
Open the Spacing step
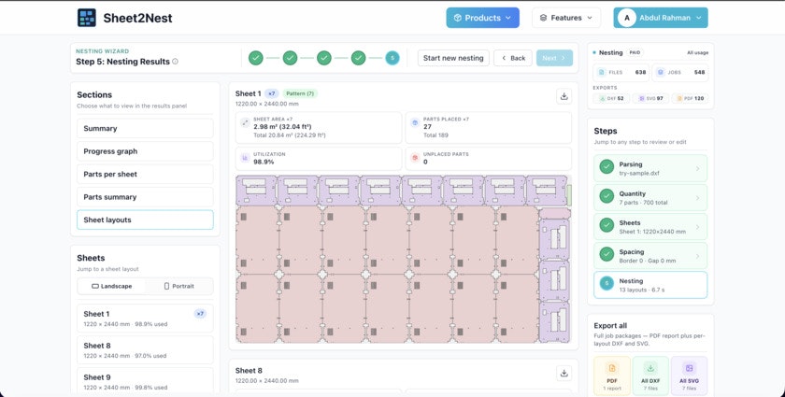pos(650,256)
